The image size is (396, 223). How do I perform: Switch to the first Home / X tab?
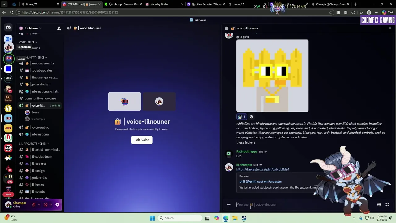point(40,4)
